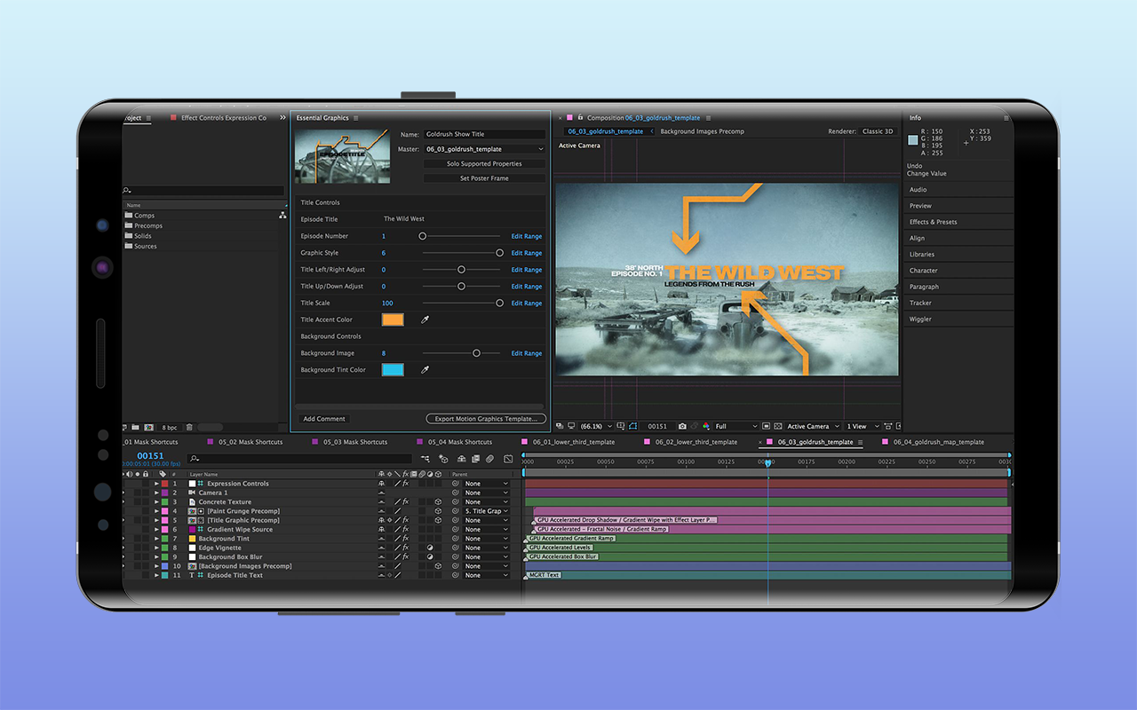Click Solo Supported Properties button
The width and height of the screenshot is (1137, 710).
pyautogui.click(x=484, y=164)
